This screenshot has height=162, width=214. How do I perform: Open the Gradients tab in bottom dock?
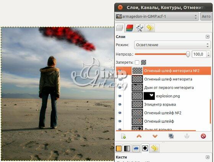(x=127, y=148)
